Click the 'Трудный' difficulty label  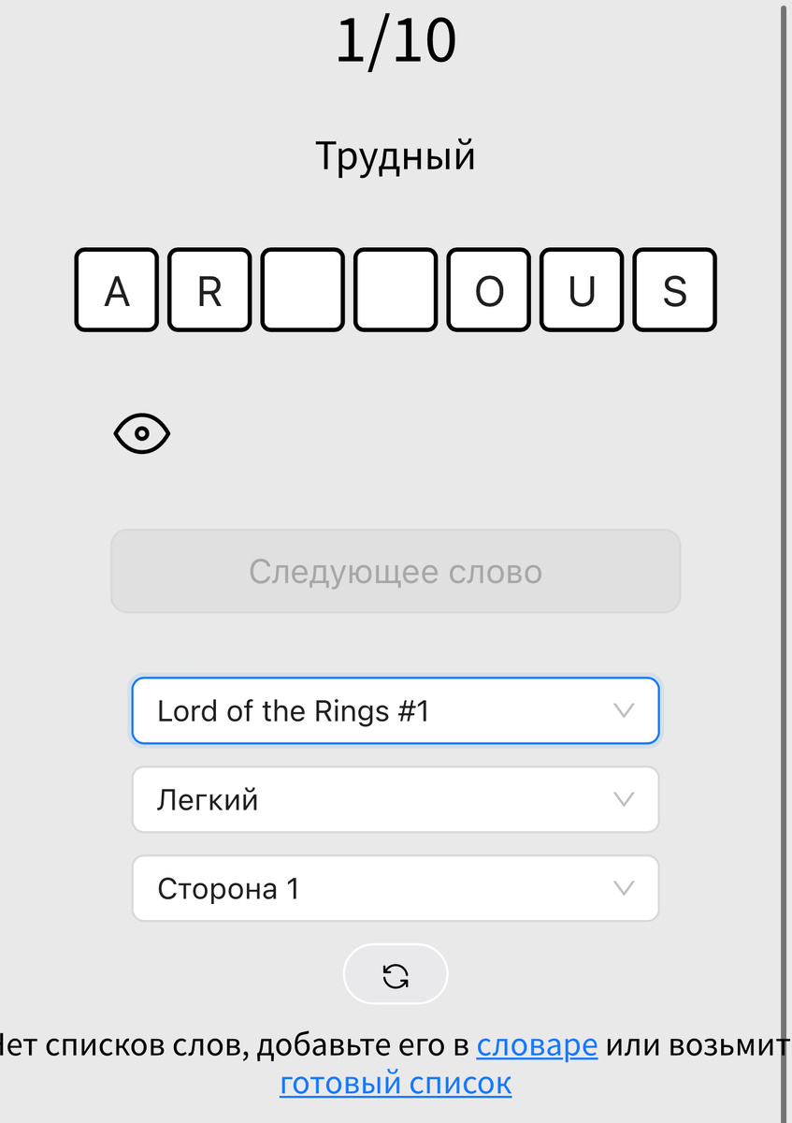[396, 155]
